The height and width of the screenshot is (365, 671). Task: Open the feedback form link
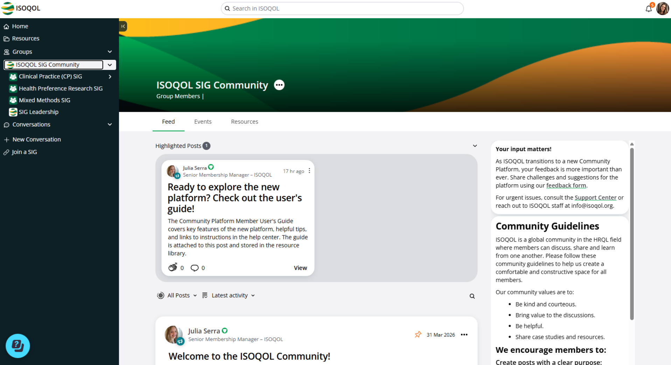point(566,186)
